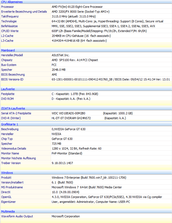Click the drive model 'WDC WD10EADS-00M2B0'
This screenshot has width=172, height=223.
pos(68,113)
